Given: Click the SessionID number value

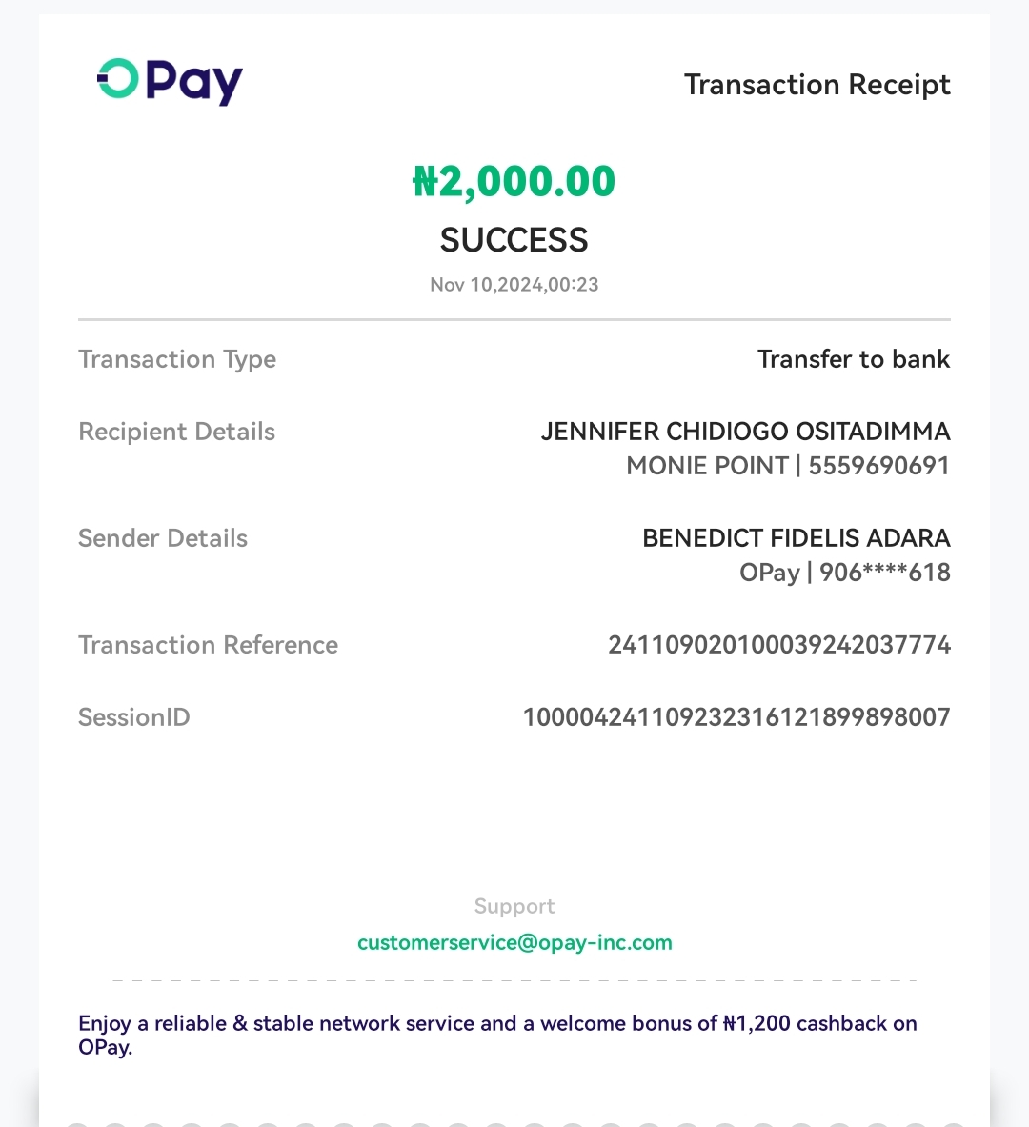Looking at the screenshot, I should (736, 717).
